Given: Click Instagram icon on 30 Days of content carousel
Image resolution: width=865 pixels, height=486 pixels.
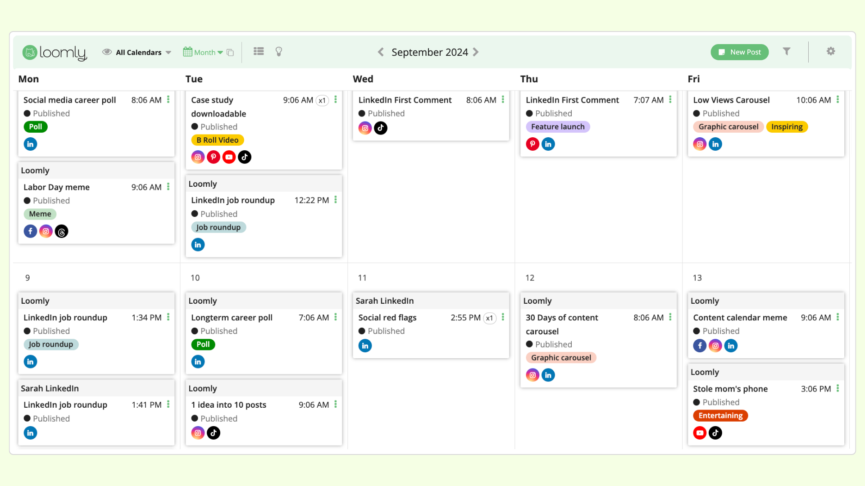Looking at the screenshot, I should click(x=533, y=374).
